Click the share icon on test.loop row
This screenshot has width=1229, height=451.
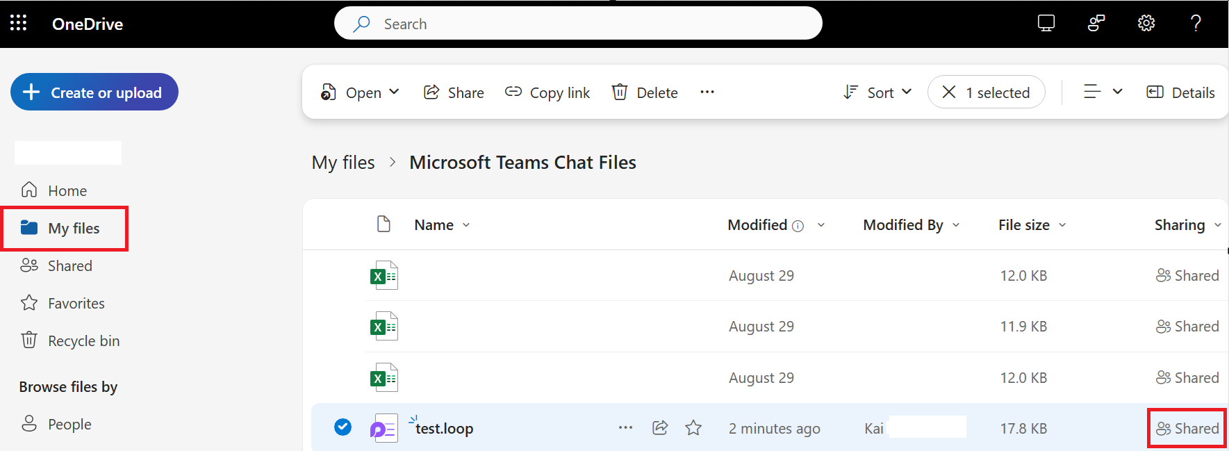(660, 428)
